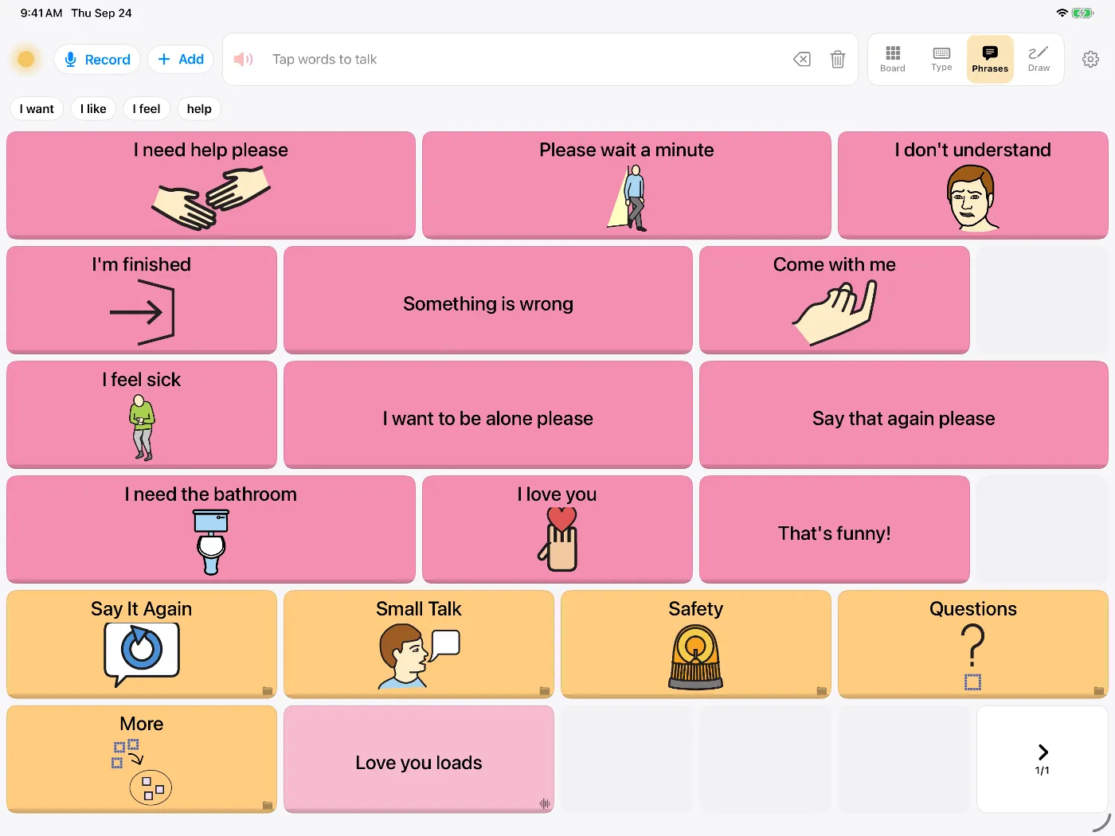Play 'Love you loads' recorded phrase

[x=419, y=759]
